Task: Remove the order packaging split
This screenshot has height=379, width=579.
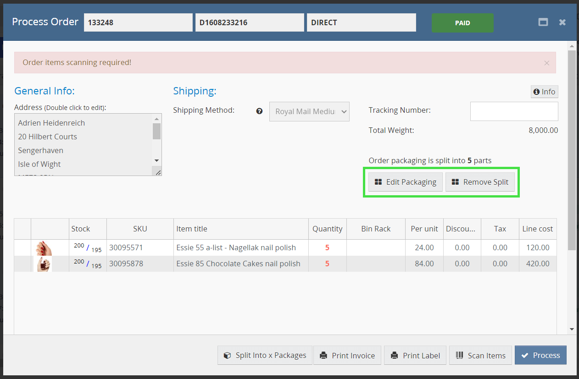Action: (x=480, y=182)
